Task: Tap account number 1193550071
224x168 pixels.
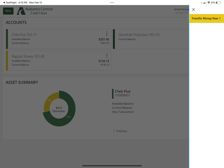Action: 122,95
